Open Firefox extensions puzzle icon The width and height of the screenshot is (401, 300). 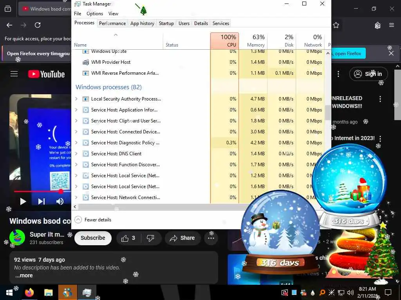tap(378, 25)
